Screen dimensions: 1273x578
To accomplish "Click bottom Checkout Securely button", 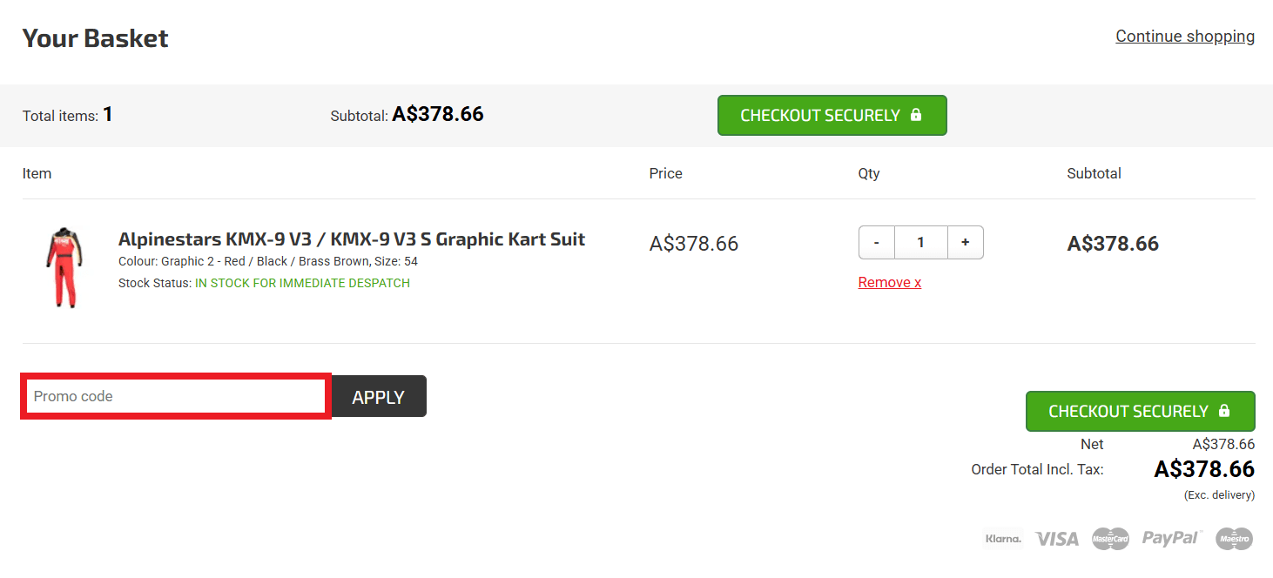I will (1140, 411).
